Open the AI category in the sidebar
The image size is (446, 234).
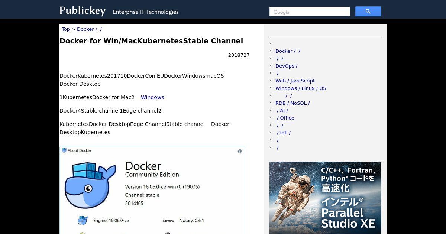[282, 111]
